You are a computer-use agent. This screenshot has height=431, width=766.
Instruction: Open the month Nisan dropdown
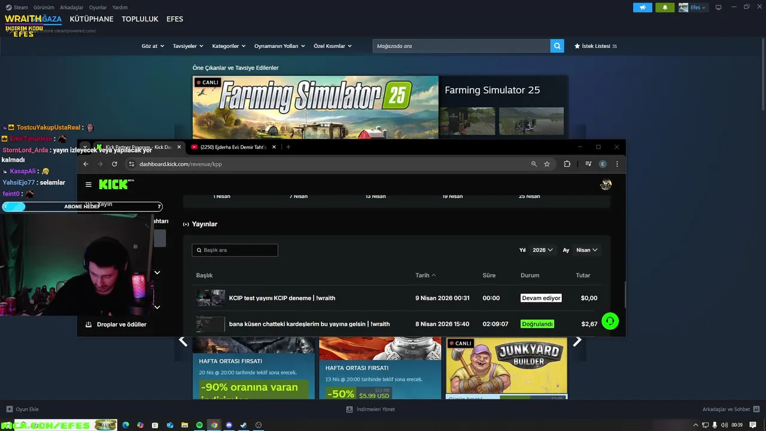[x=587, y=250]
